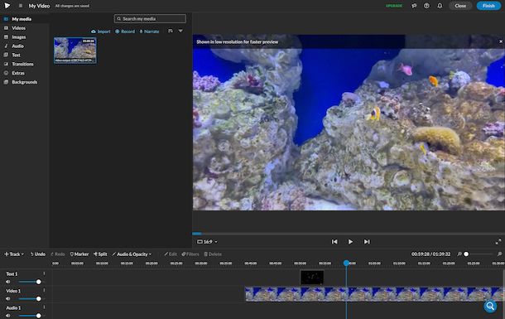Click the timeline zoom out magnifier
Image resolution: width=505 pixels, height=319 pixels.
[x=459, y=254]
